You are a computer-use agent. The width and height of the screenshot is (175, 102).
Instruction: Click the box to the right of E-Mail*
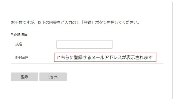(105, 57)
